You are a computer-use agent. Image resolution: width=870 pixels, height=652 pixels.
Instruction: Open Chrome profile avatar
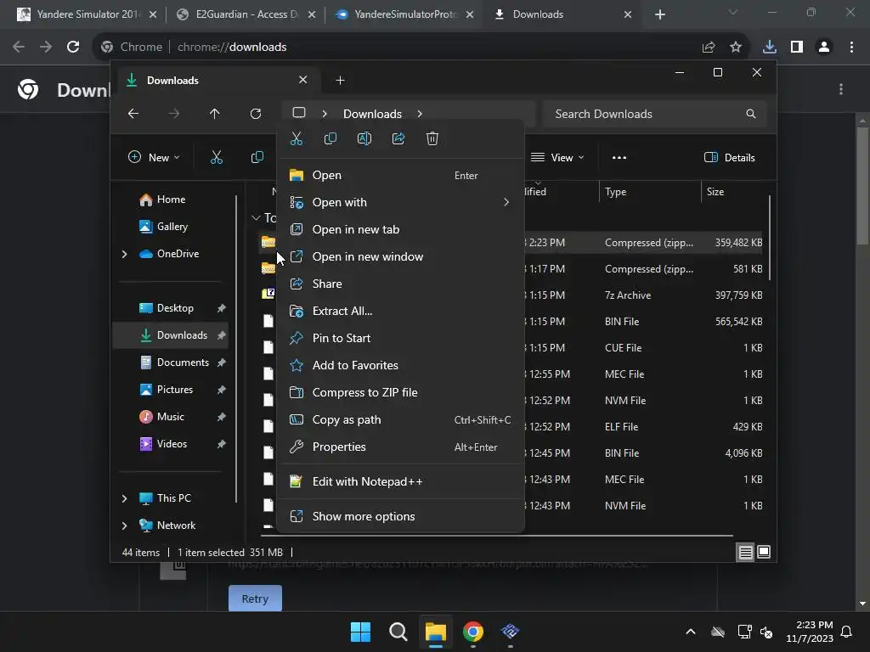[x=824, y=48]
